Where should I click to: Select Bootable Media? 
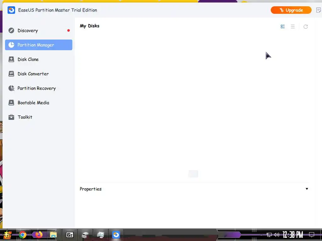coord(39,103)
